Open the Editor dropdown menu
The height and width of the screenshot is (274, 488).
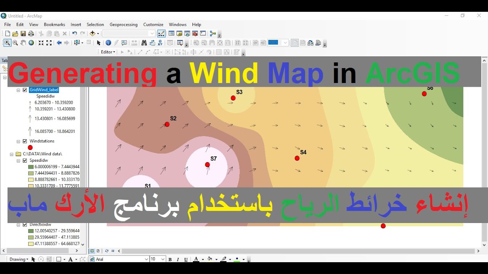click(108, 52)
